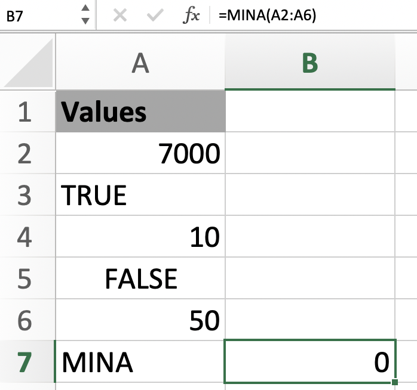Select row 1 header
The image size is (417, 390).
click(24, 111)
